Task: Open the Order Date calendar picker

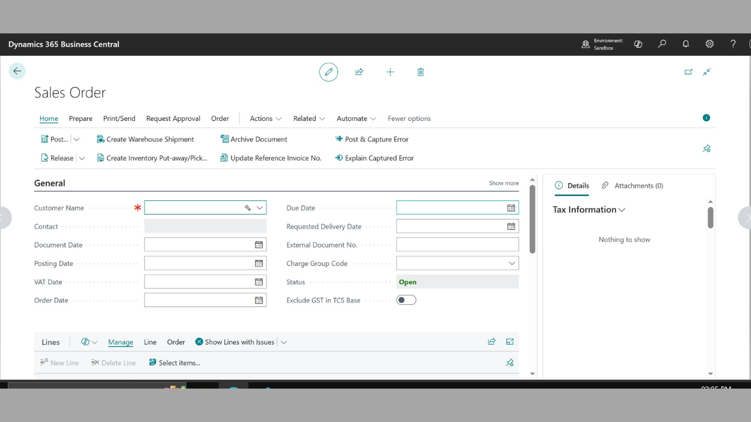Action: pos(259,300)
